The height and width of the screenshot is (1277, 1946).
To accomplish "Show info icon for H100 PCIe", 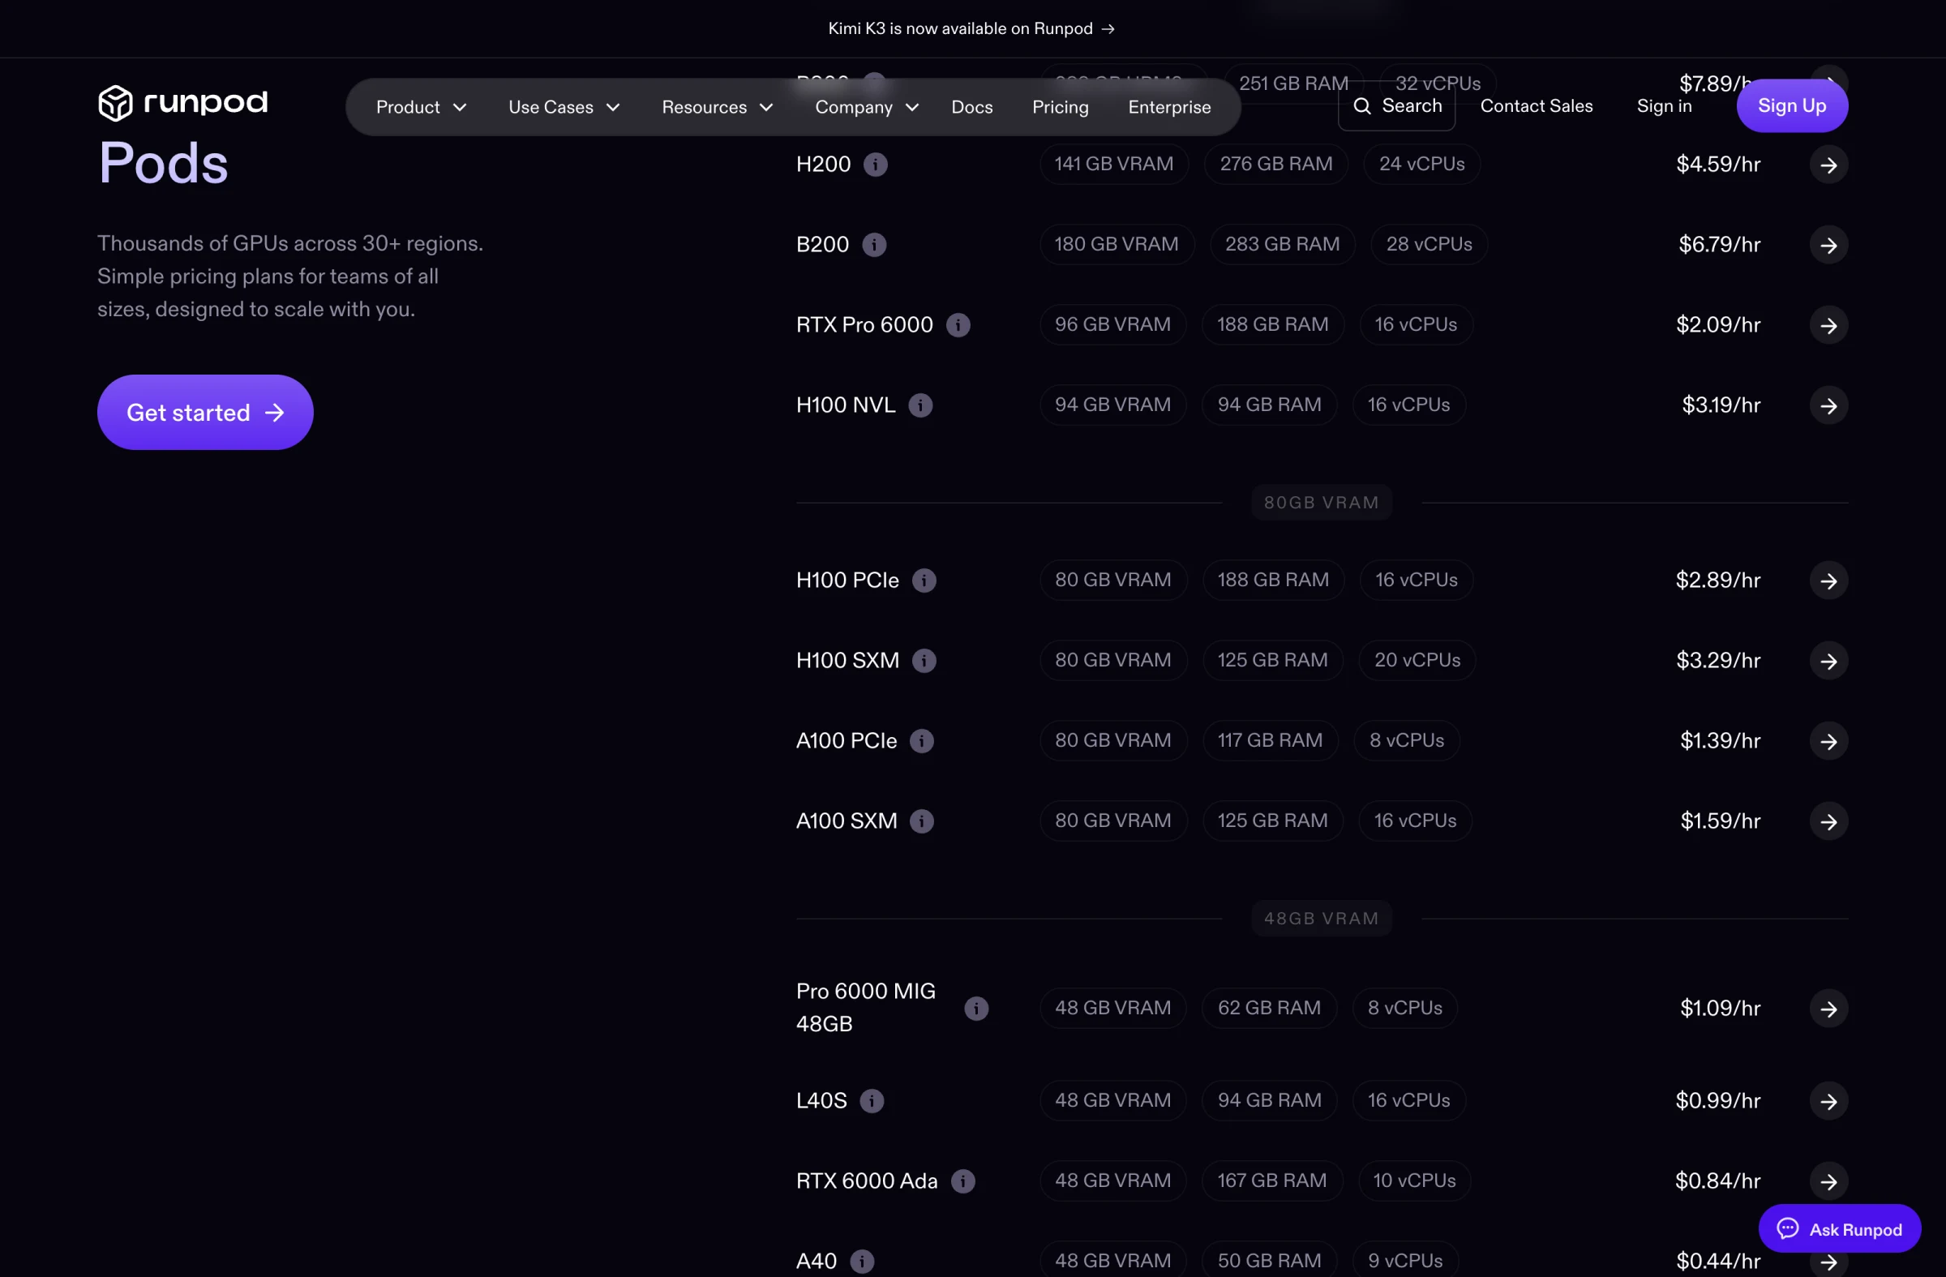I will click(924, 580).
